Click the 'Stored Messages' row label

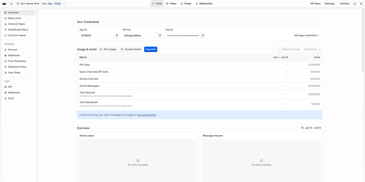(89, 86)
